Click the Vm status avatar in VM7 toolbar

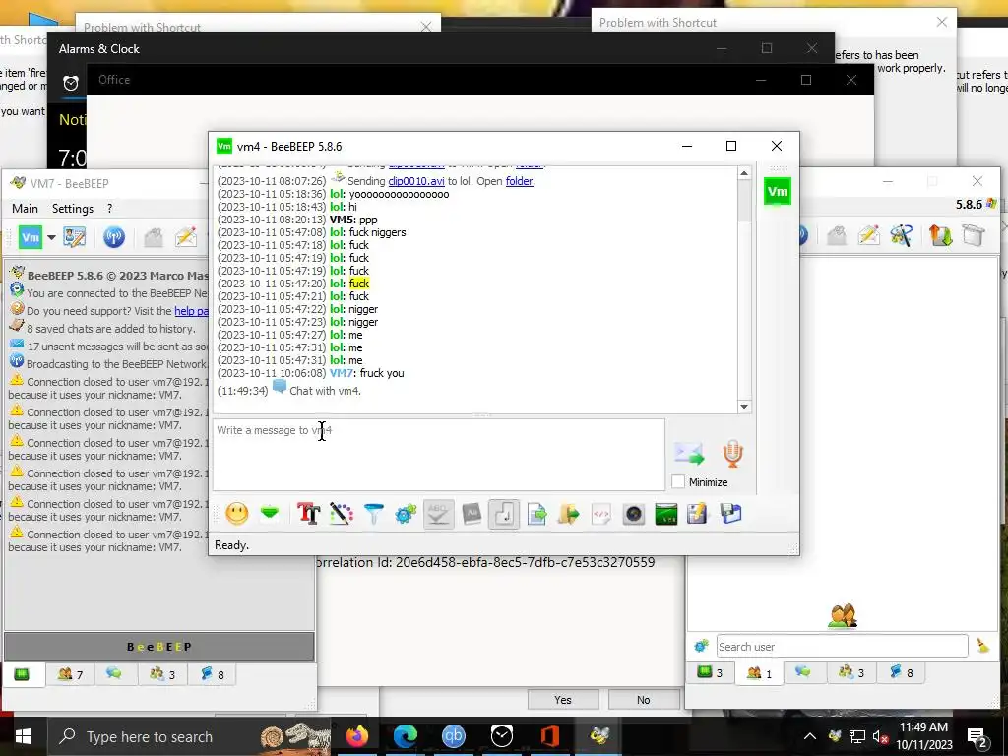[31, 237]
